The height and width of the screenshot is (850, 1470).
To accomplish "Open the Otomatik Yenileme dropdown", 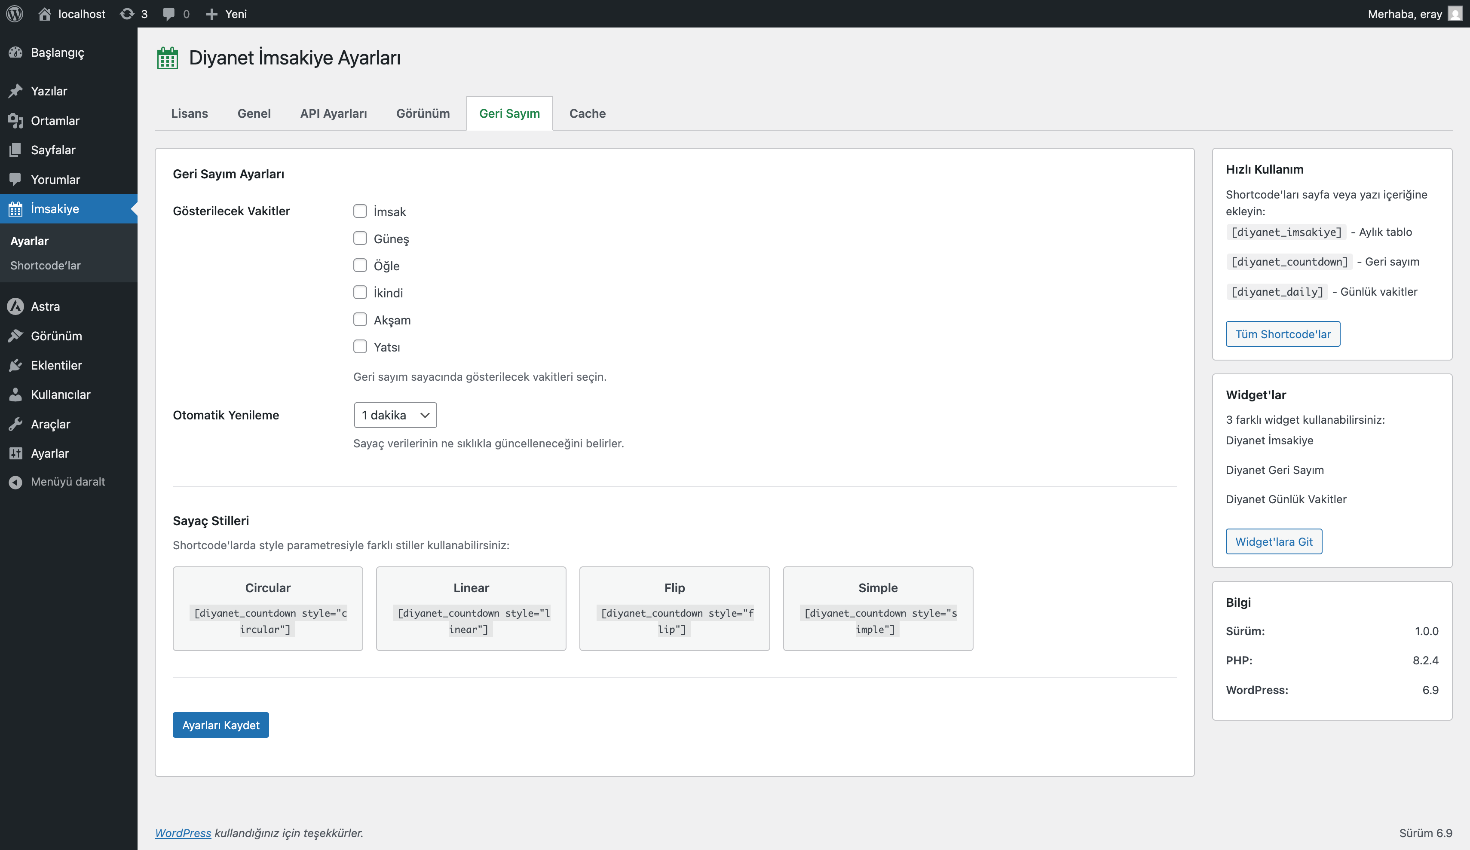I will (x=395, y=415).
